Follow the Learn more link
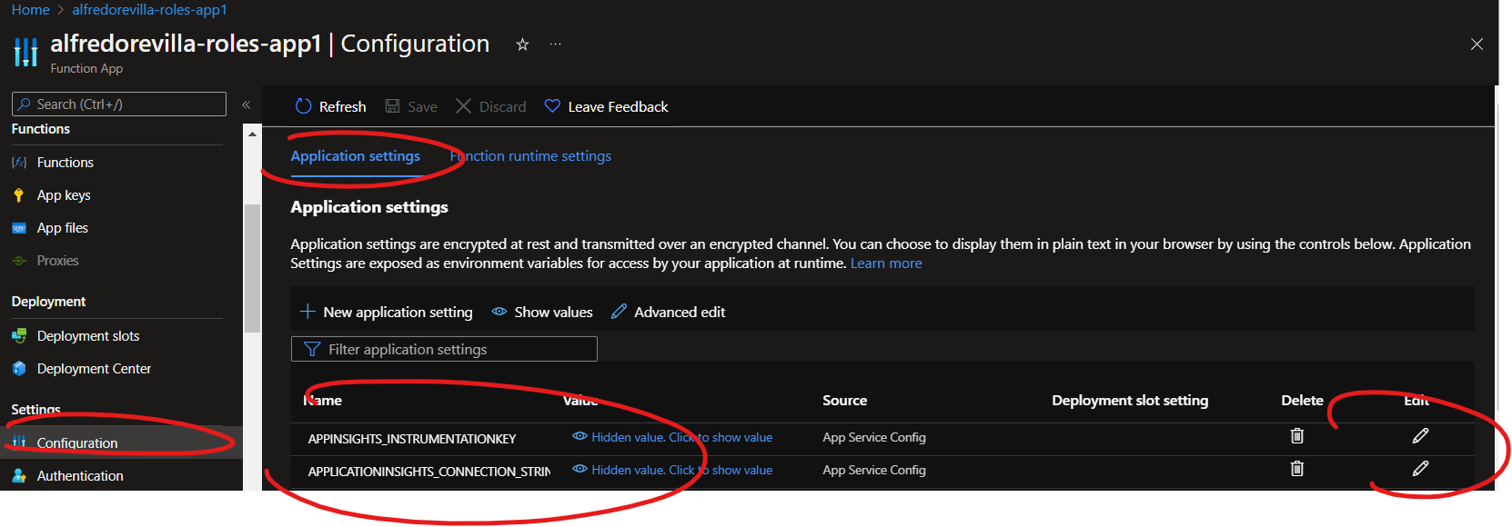1512x527 pixels. 886,263
